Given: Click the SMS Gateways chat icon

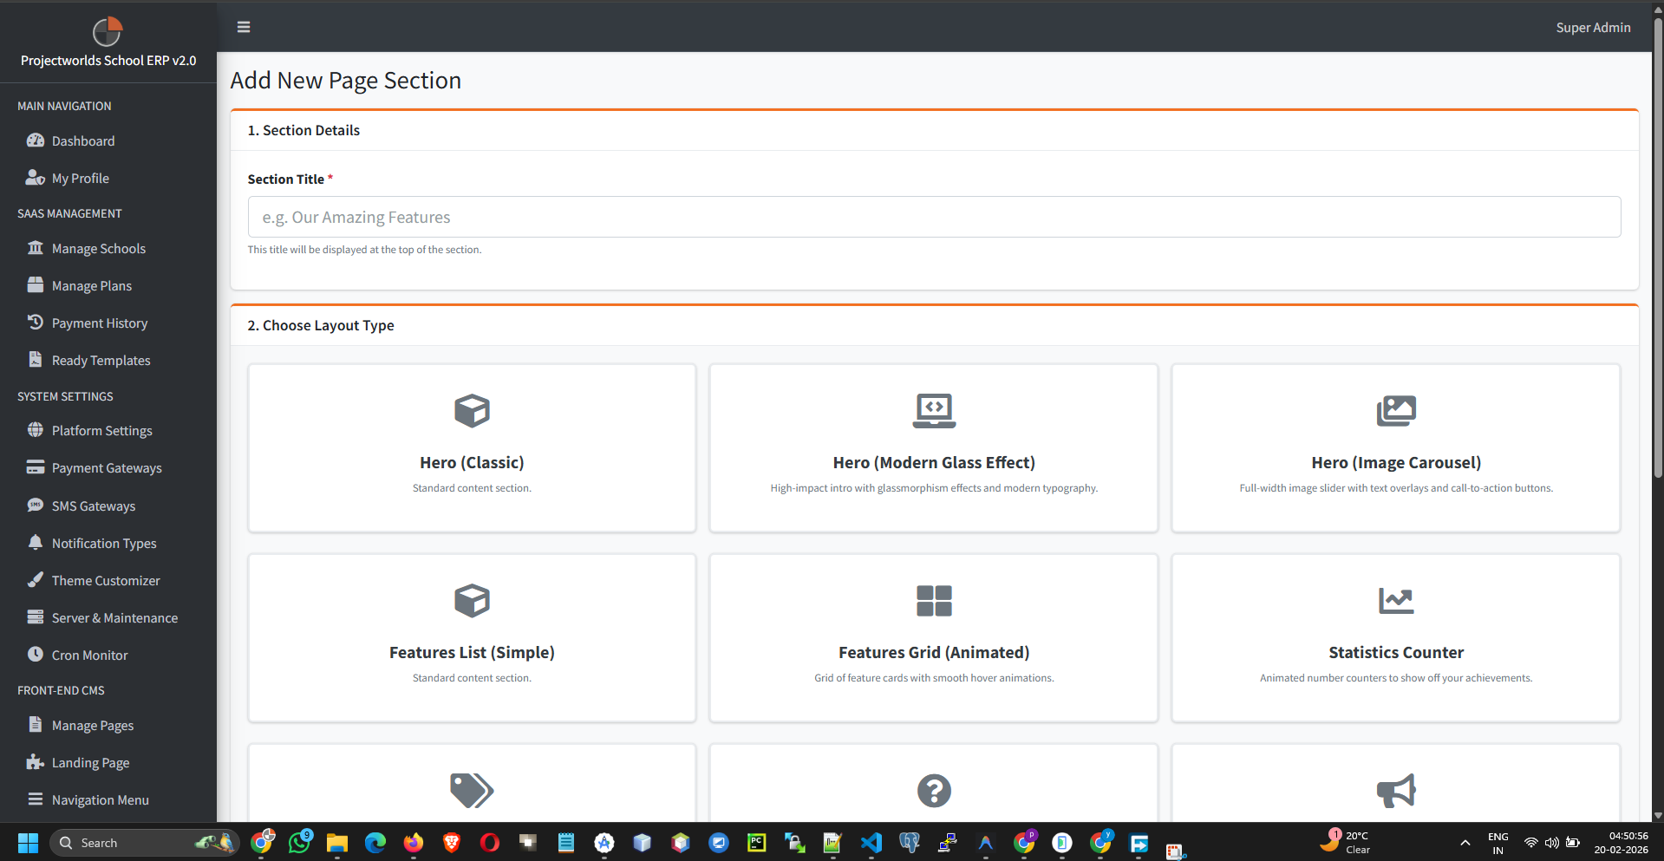Looking at the screenshot, I should tap(36, 506).
